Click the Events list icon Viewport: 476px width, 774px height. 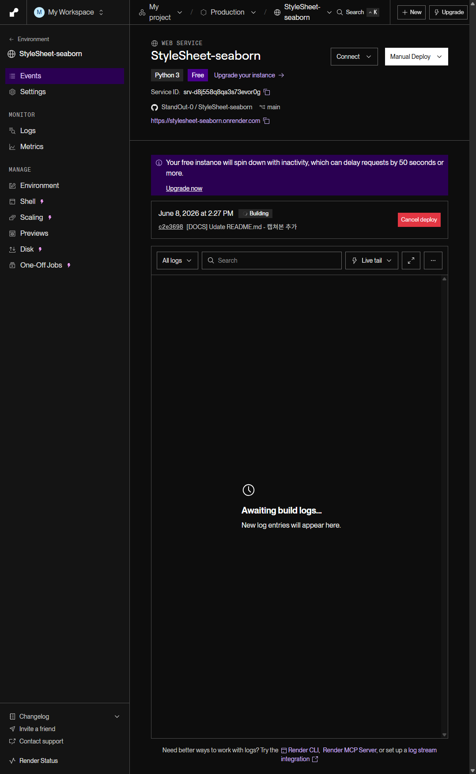pyautogui.click(x=12, y=76)
